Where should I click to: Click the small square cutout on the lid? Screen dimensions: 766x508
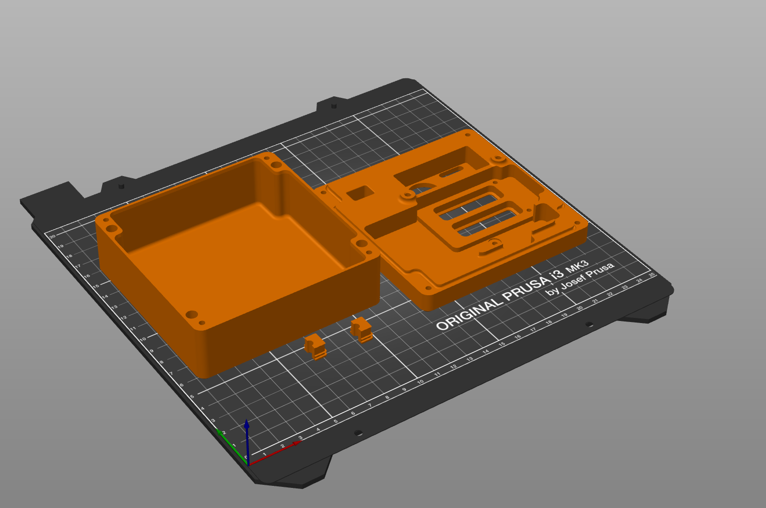[359, 193]
